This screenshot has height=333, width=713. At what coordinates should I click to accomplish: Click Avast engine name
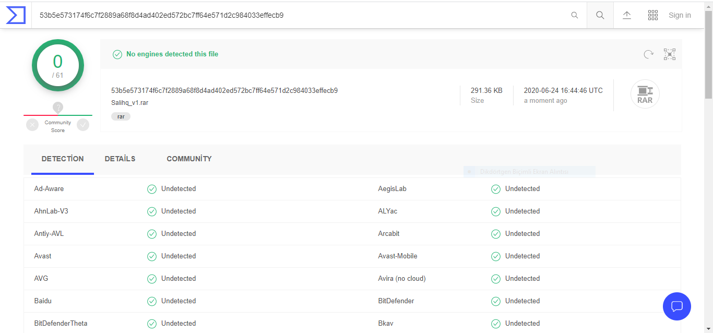point(43,256)
